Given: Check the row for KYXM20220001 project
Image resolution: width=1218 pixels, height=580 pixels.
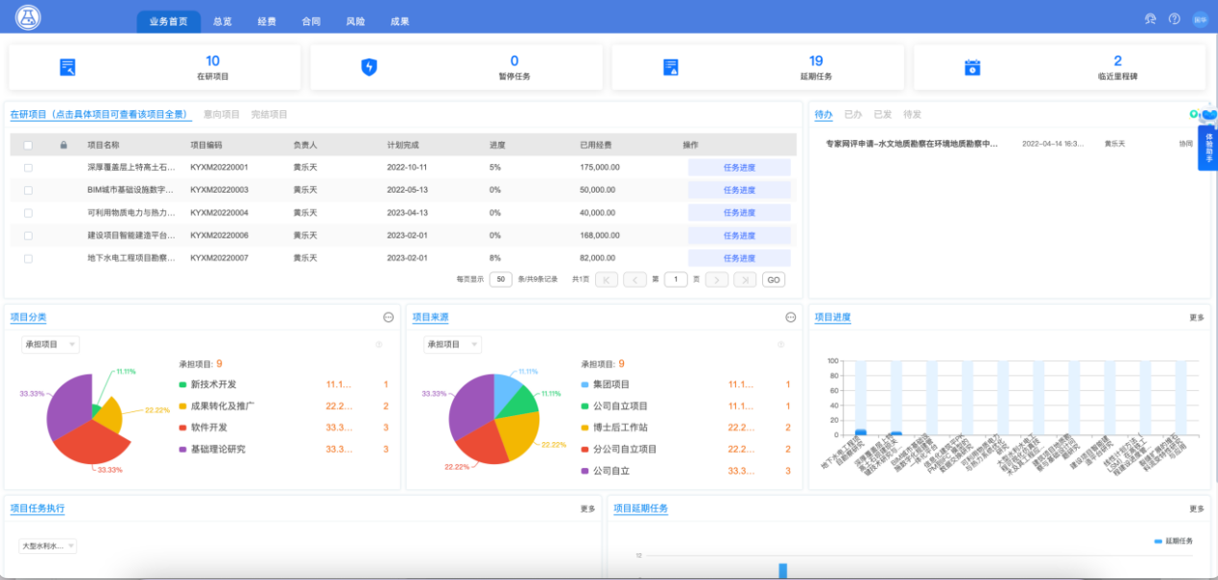Looking at the screenshot, I should pyautogui.click(x=28, y=167).
